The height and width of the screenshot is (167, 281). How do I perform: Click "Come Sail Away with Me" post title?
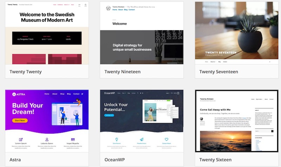tap(215, 110)
